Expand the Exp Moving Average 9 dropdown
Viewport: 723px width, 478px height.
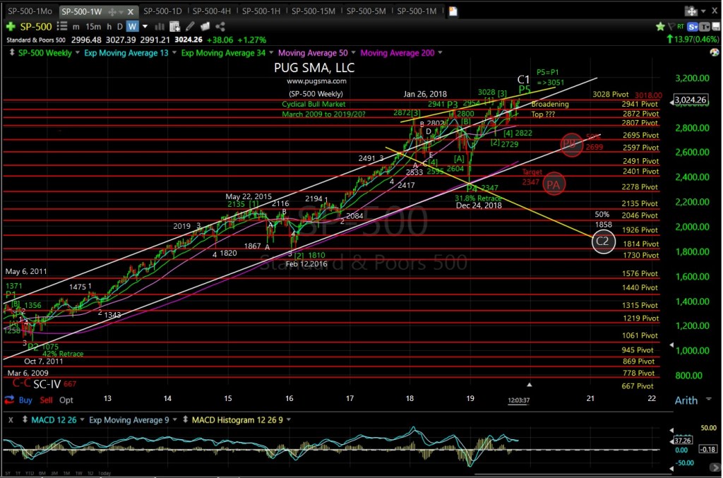tap(175, 420)
